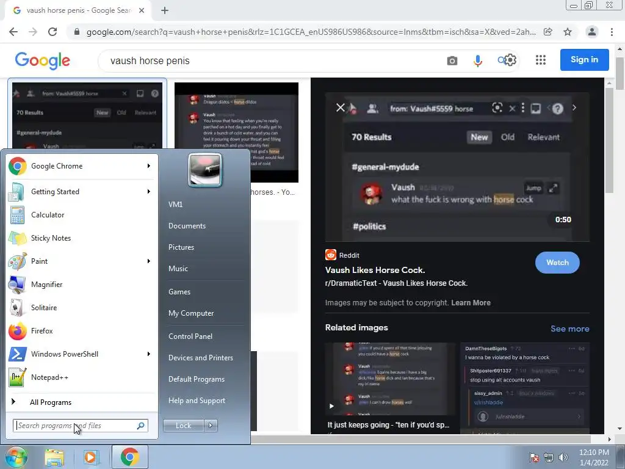Close the image preview panel with X
This screenshot has height=469, width=625.
click(341, 107)
